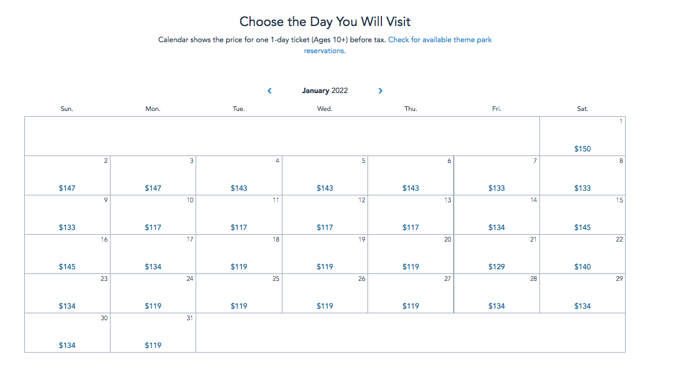Image resolution: width=680 pixels, height=374 pixels.
Task: Choose Friday January 28 at $134
Action: (x=497, y=294)
